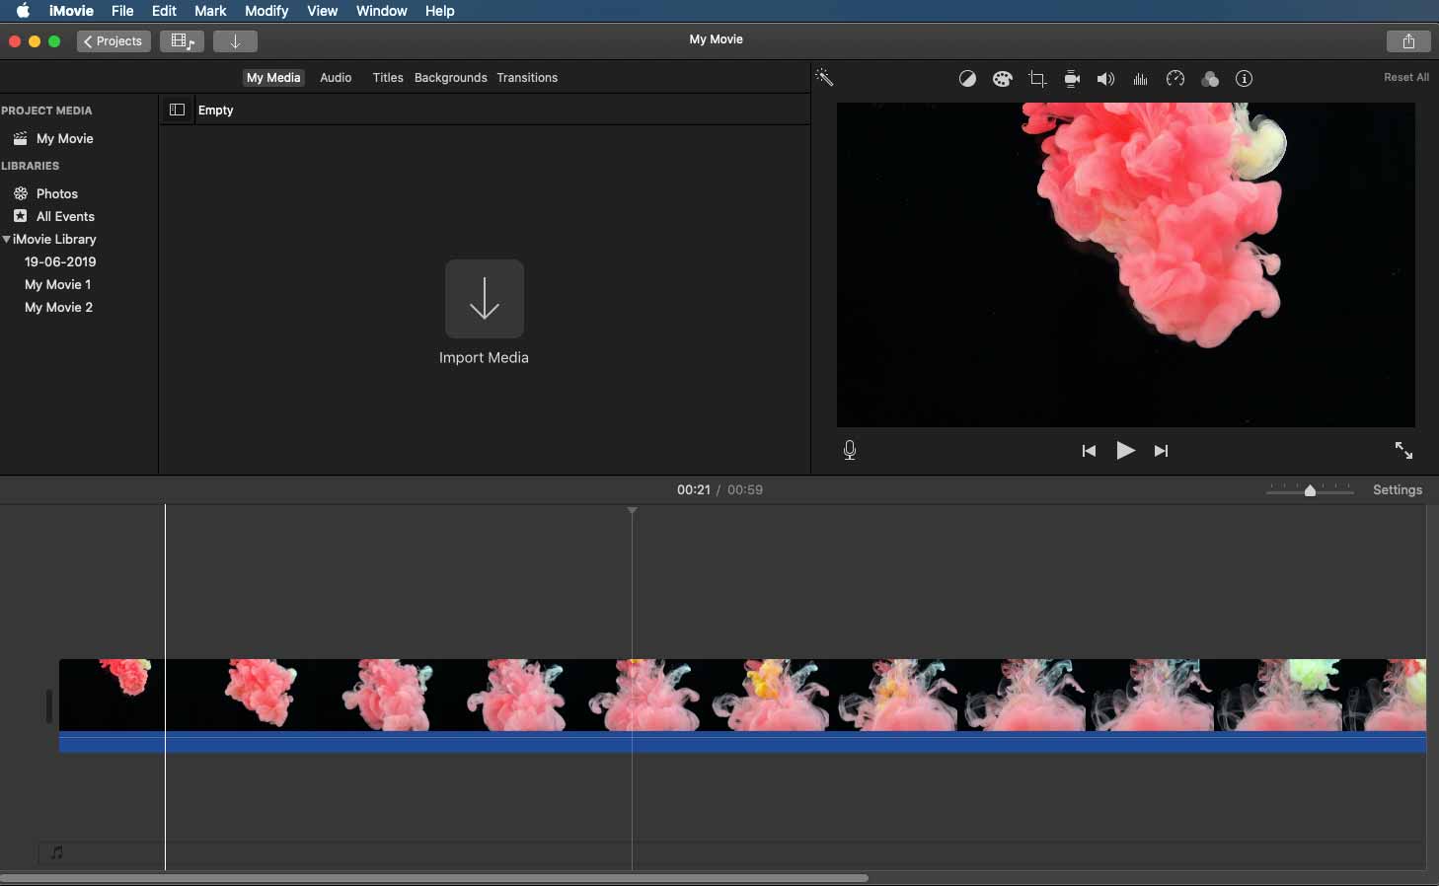1439x886 pixels.
Task: Open the color correction palette tool
Action: [1002, 79]
